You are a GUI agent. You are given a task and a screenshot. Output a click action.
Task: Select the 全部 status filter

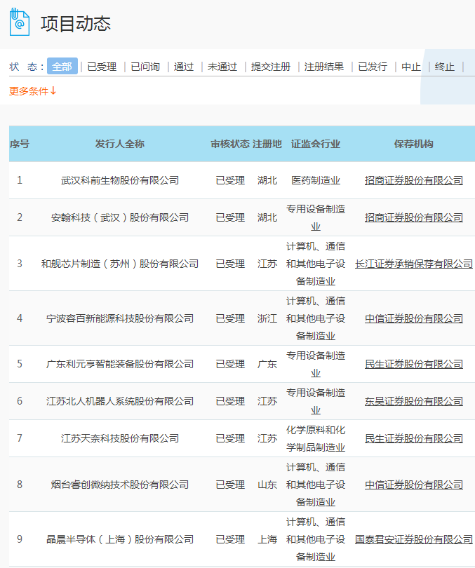point(62,67)
